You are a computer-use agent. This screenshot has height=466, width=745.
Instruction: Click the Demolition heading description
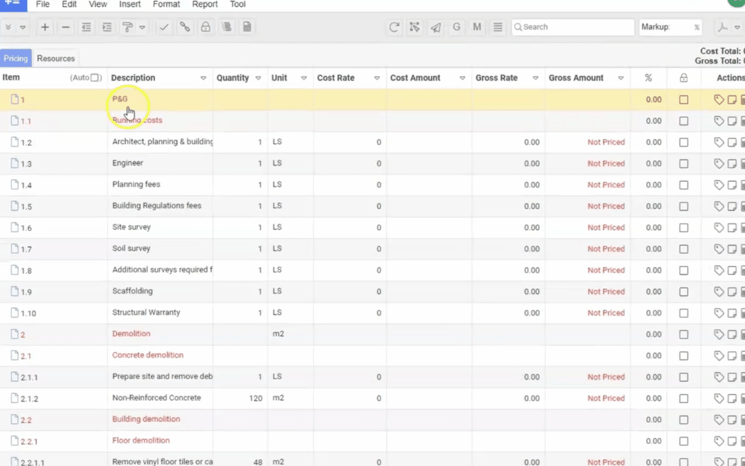click(x=131, y=334)
